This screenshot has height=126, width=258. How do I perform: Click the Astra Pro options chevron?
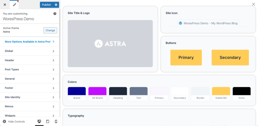click(53, 42)
